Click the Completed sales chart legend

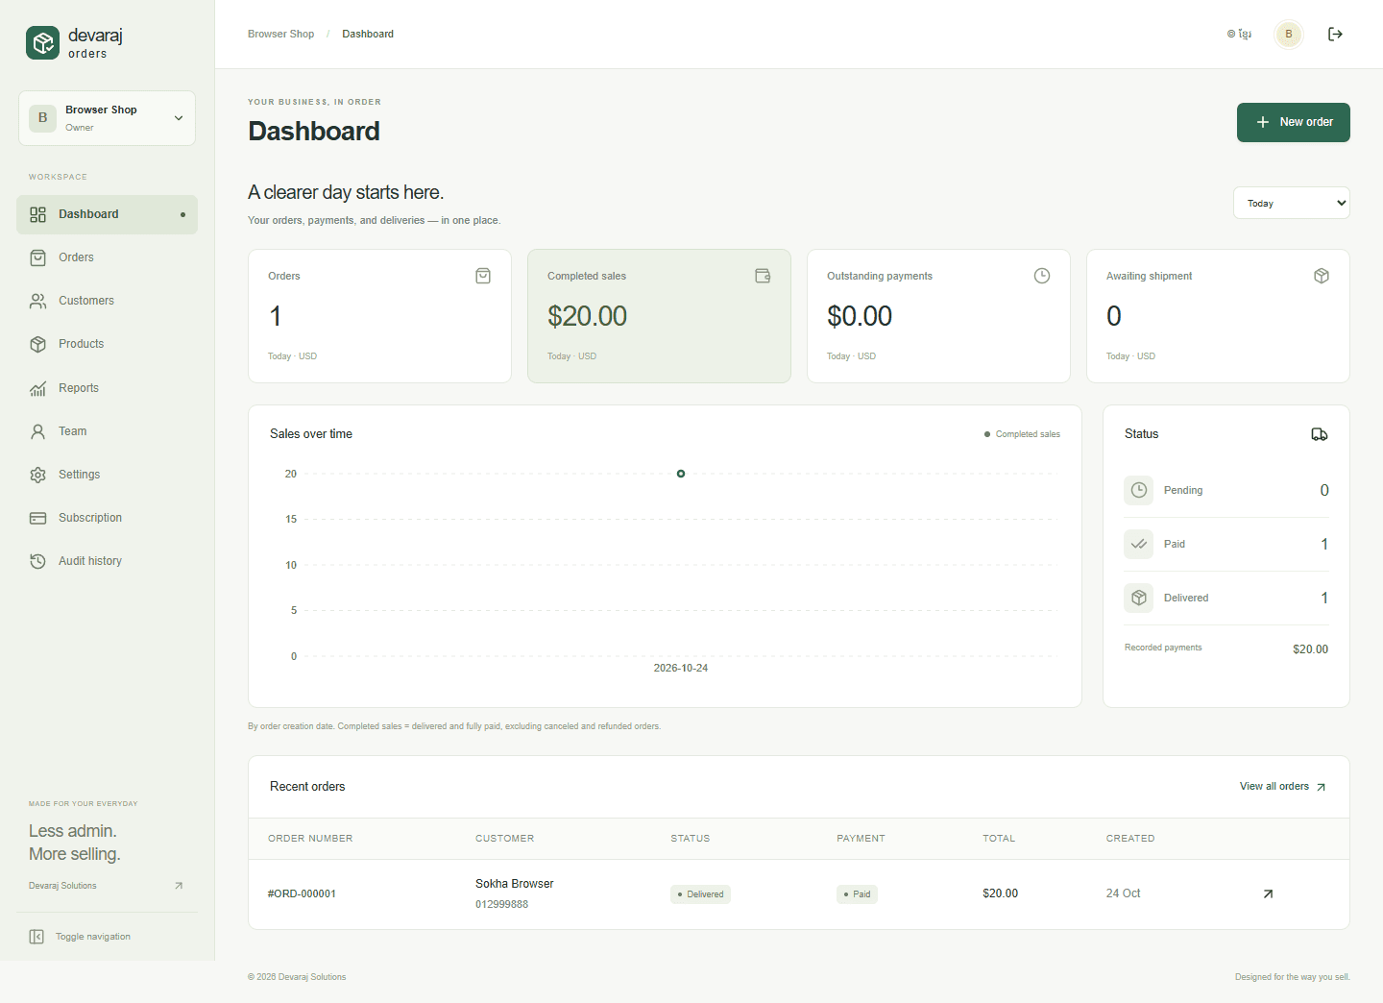coord(1022,434)
